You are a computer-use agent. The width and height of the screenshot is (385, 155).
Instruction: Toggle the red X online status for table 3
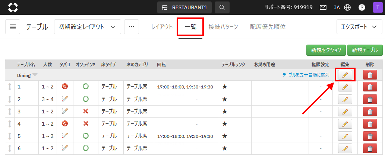click(x=86, y=112)
